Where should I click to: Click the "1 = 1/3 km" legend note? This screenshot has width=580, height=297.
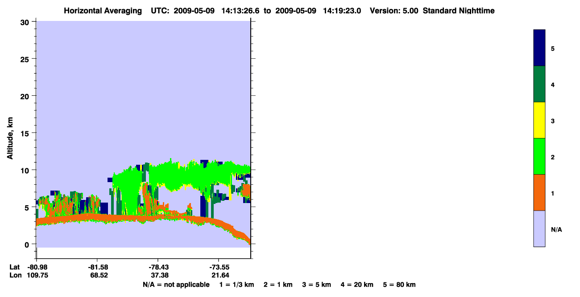pyautogui.click(x=236, y=285)
